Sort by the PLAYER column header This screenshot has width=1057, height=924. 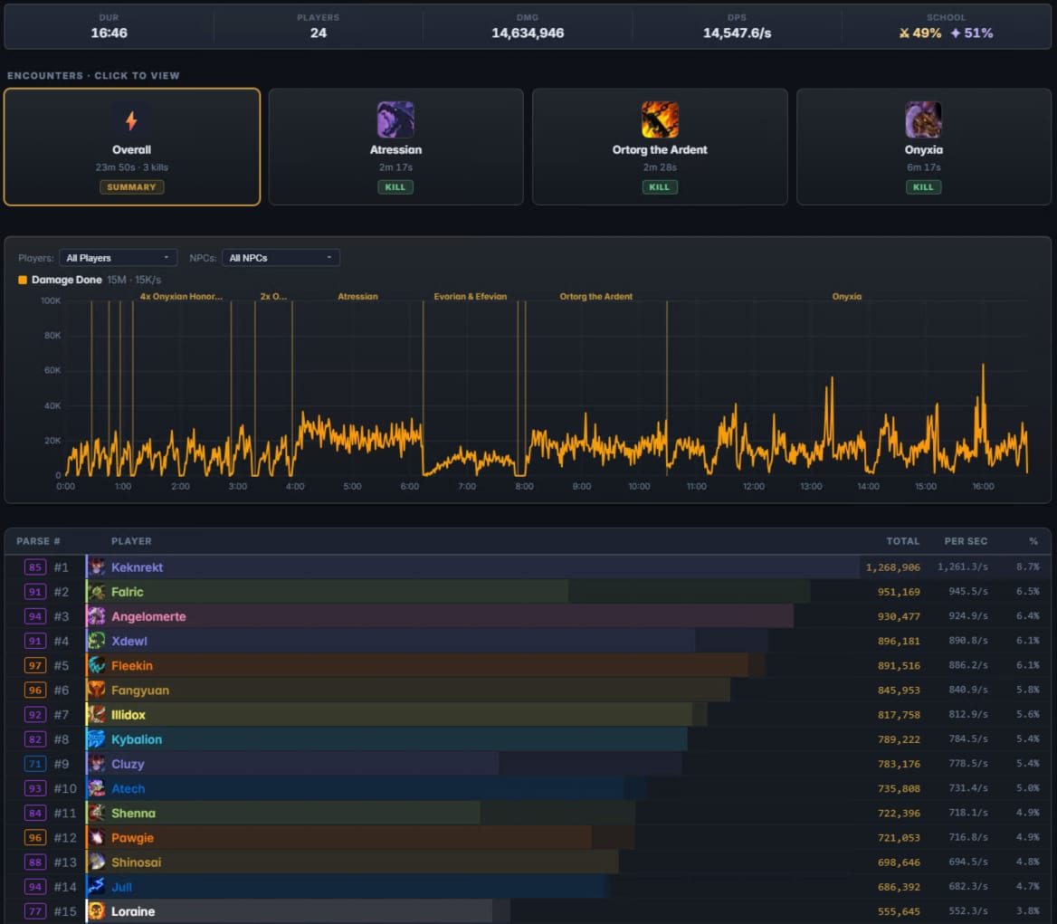[131, 541]
